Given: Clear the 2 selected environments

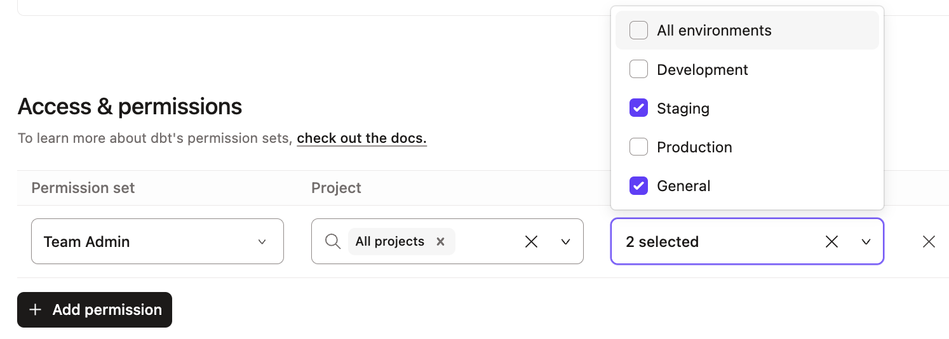Looking at the screenshot, I should [831, 242].
